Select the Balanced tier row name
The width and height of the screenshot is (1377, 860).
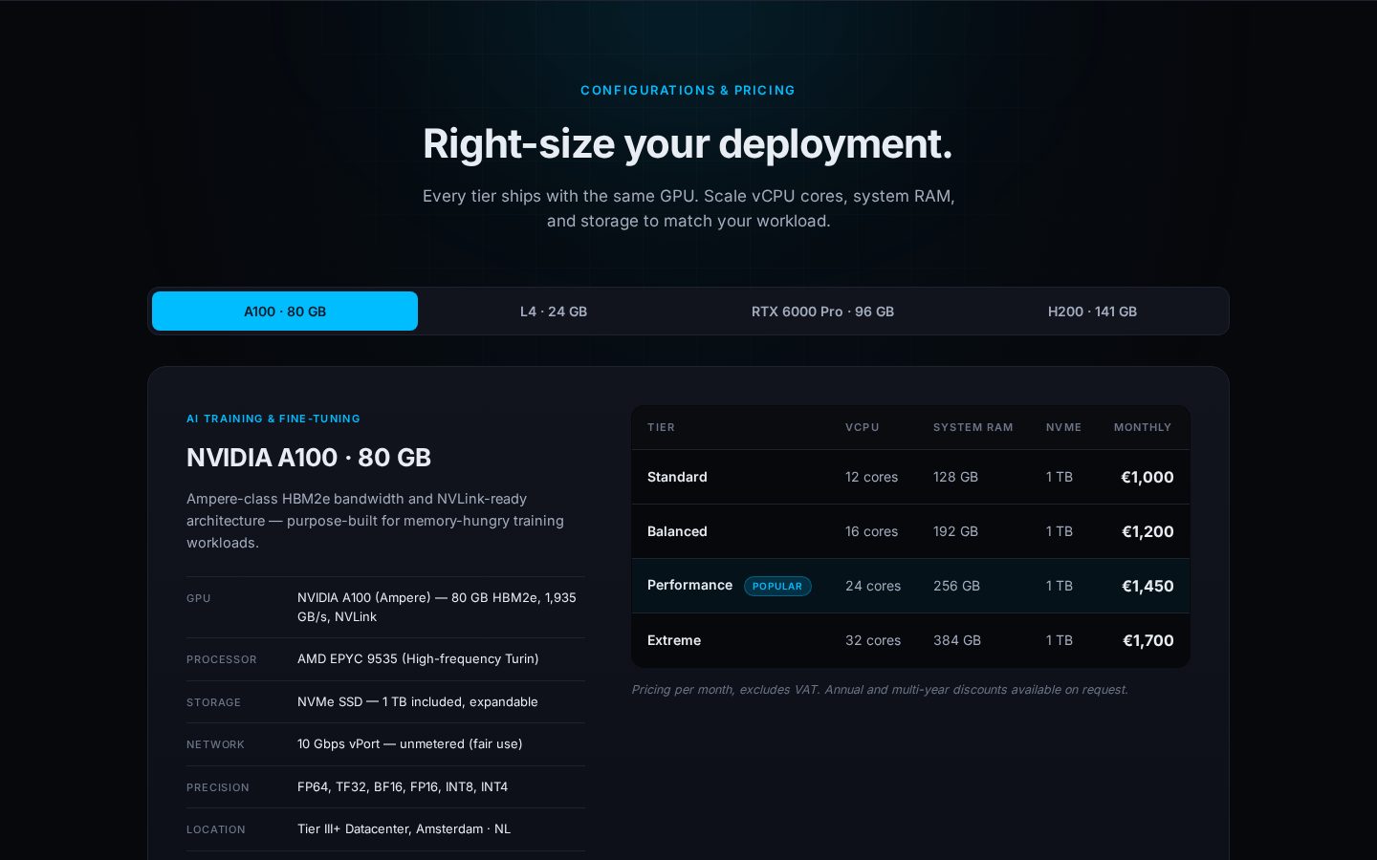pyautogui.click(x=677, y=531)
